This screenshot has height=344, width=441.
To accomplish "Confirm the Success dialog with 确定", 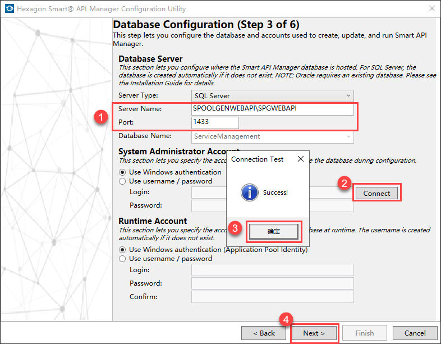I will coord(274,231).
